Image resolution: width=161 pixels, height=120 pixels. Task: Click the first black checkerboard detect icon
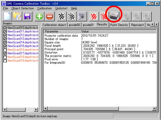coord(61,17)
